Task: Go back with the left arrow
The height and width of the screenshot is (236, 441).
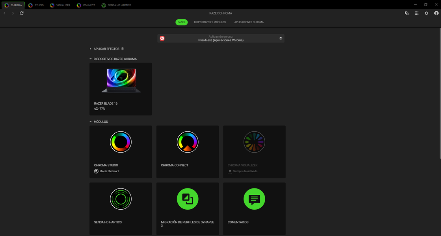Action: [x=4, y=13]
